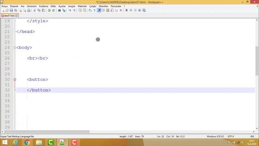Open the Windows Start button

[x=5, y=142]
